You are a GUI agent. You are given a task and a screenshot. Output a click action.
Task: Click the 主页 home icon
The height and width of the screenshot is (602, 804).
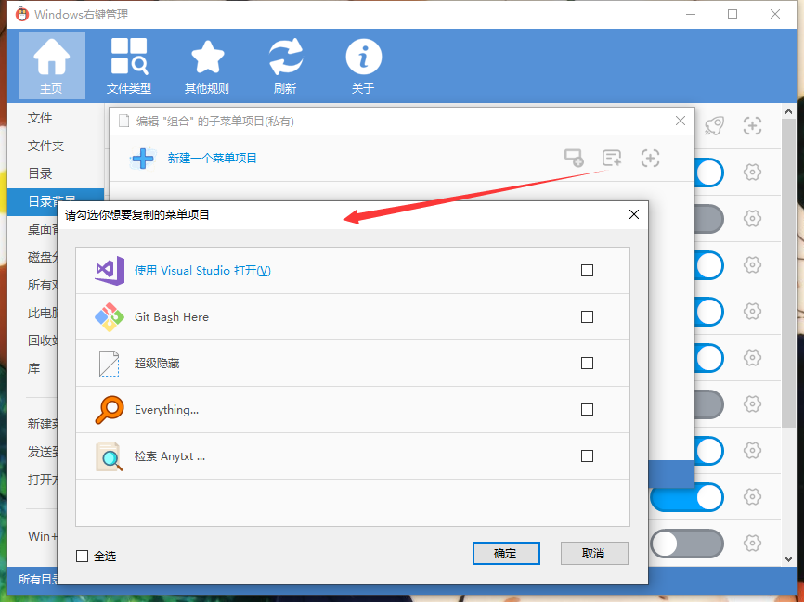click(51, 56)
